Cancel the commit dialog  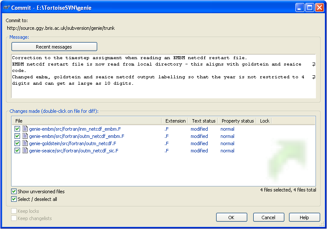(x=269, y=218)
